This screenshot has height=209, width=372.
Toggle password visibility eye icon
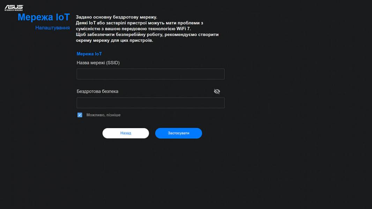click(x=217, y=91)
